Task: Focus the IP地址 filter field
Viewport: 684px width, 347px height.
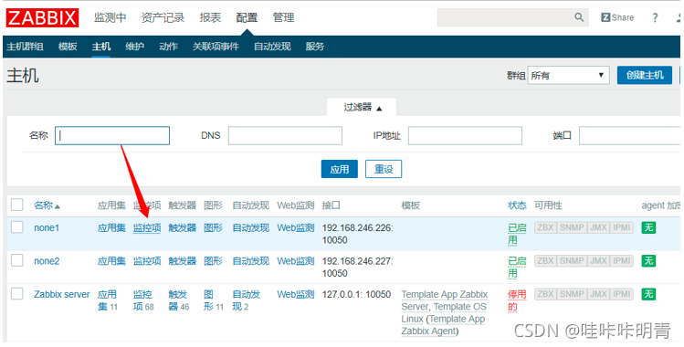Action: click(465, 135)
